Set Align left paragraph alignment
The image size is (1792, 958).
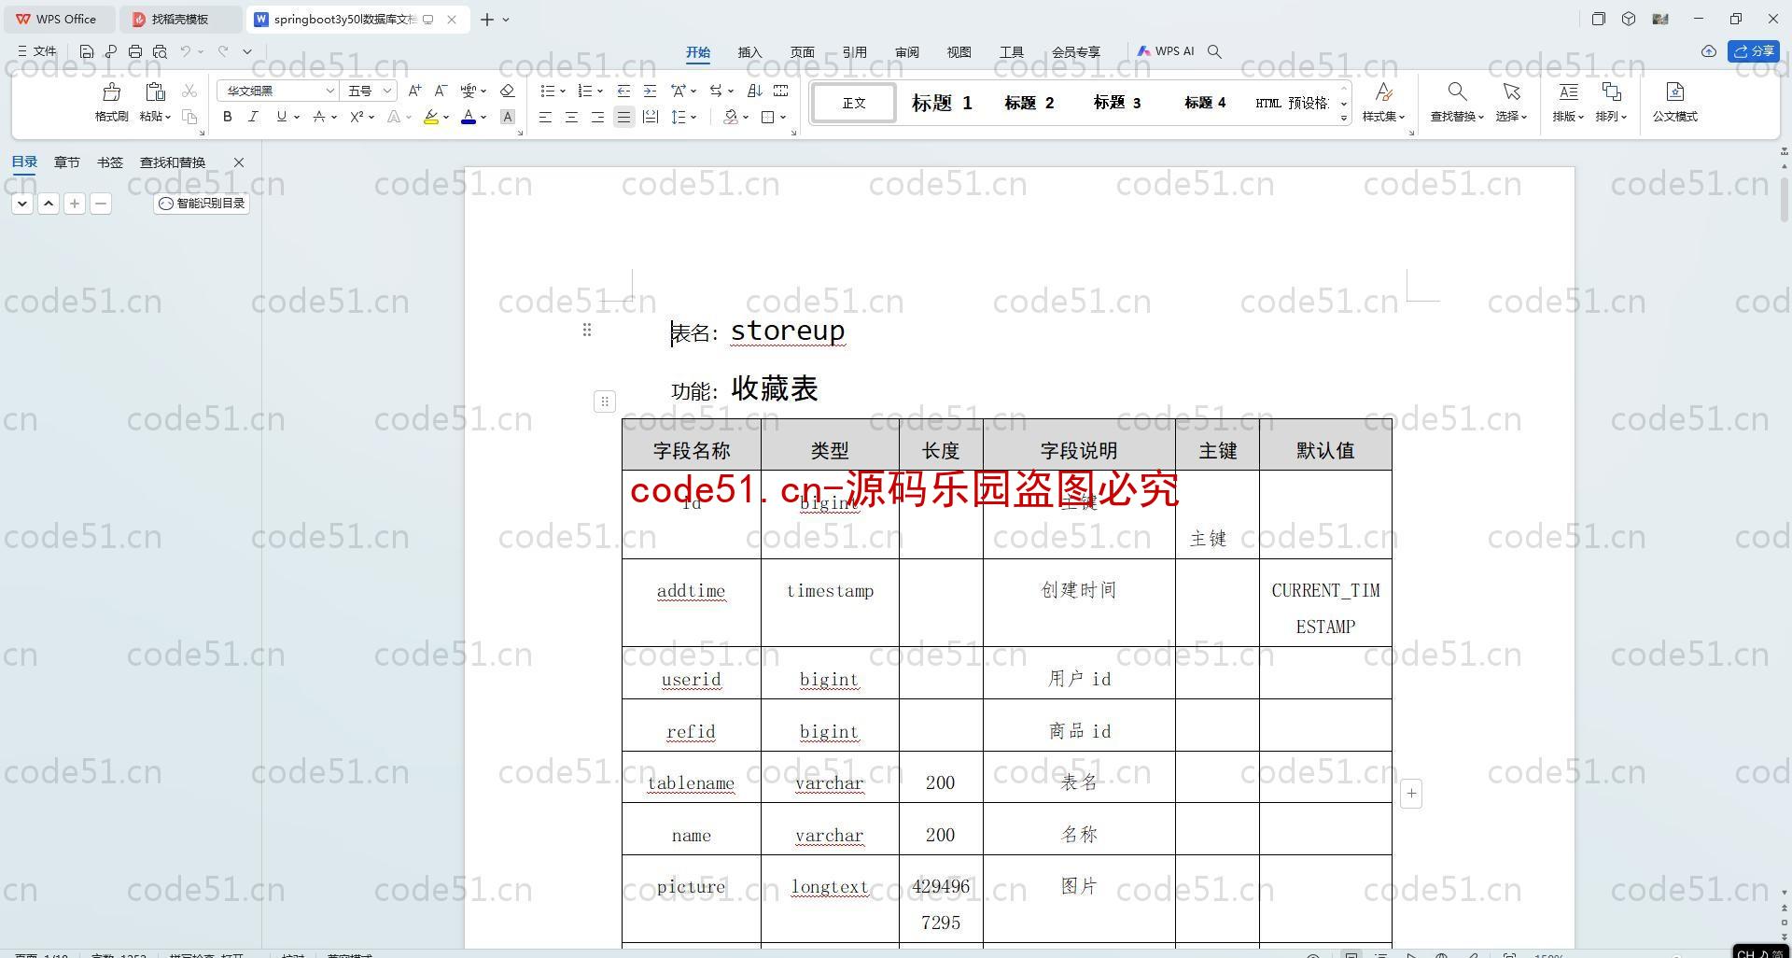pyautogui.click(x=545, y=117)
